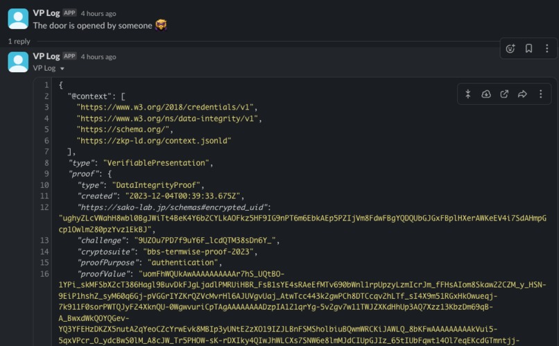
Task: Download the VP Log snippet file
Action: 486,94
